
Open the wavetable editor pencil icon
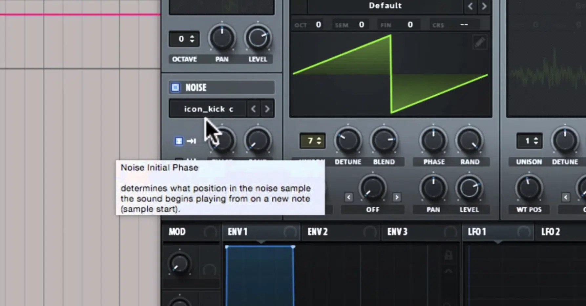coord(480,42)
